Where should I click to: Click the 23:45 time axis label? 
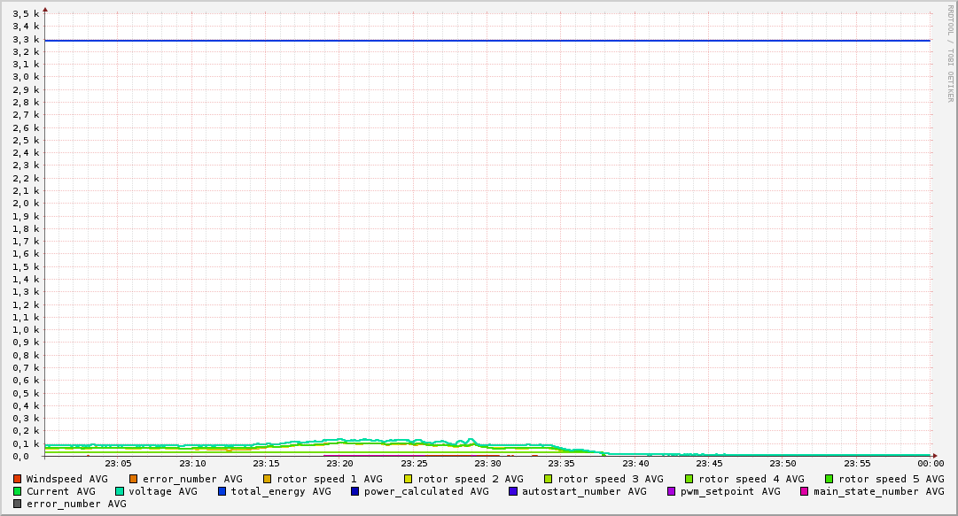click(709, 463)
